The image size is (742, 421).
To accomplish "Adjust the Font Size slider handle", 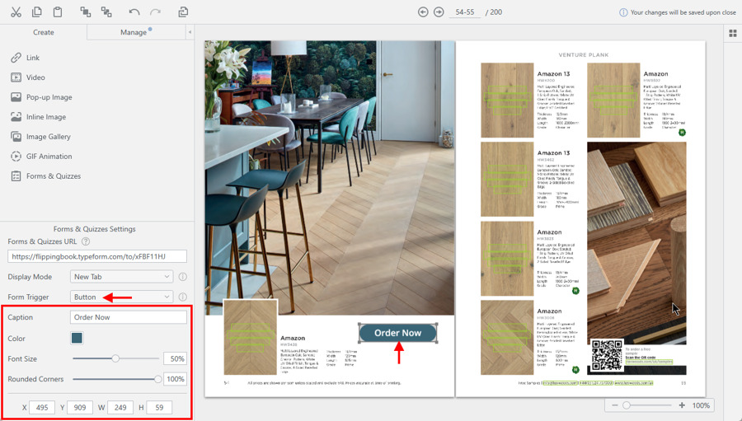I will [115, 358].
